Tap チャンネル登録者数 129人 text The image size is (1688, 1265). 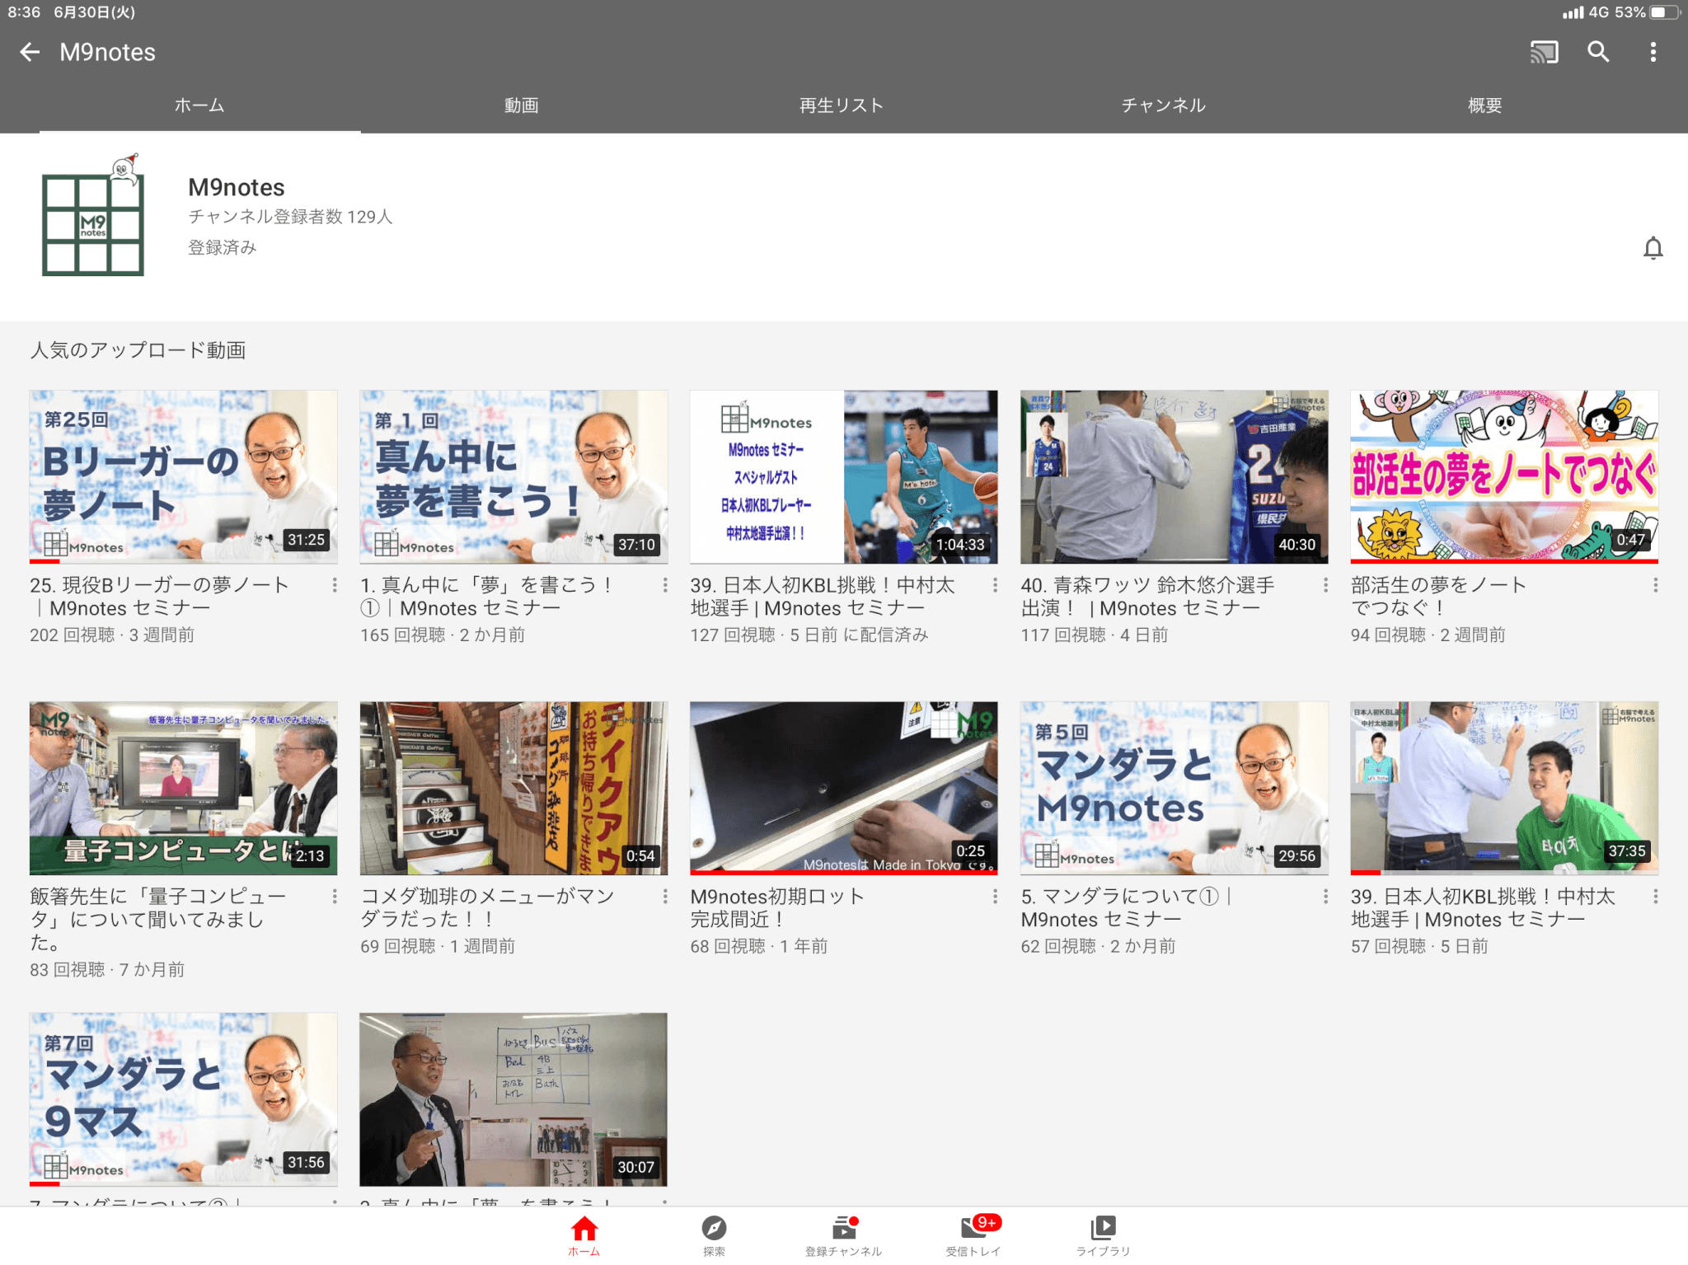tap(290, 217)
